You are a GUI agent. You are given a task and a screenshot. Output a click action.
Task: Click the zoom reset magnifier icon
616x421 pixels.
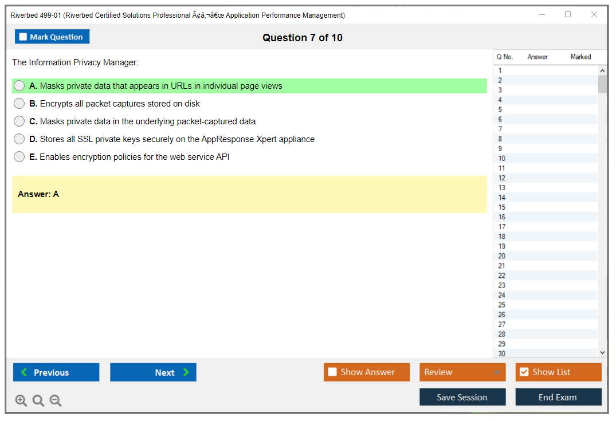38,401
